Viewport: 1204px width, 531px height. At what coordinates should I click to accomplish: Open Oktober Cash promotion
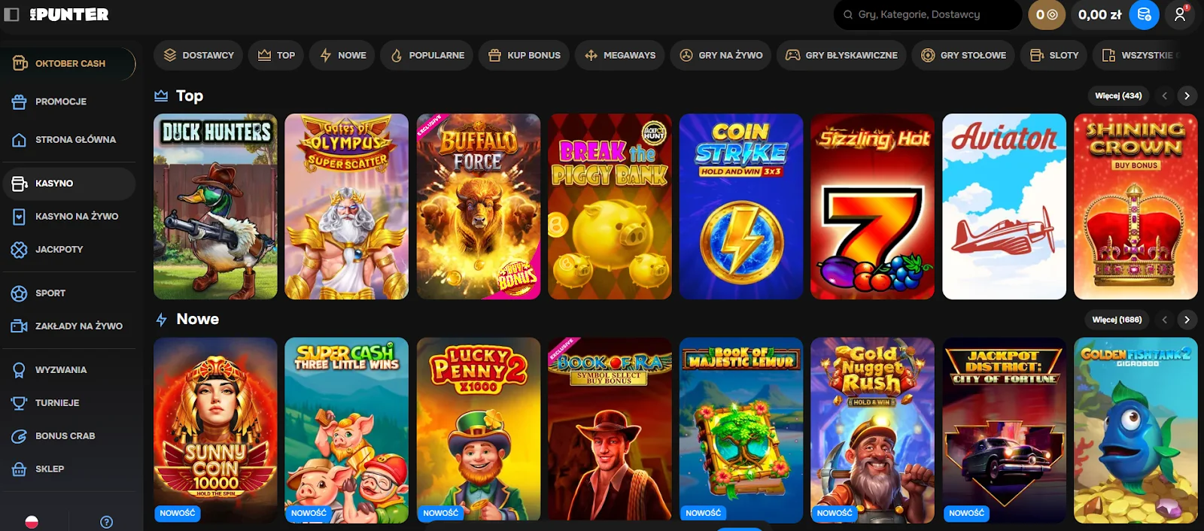coord(69,63)
